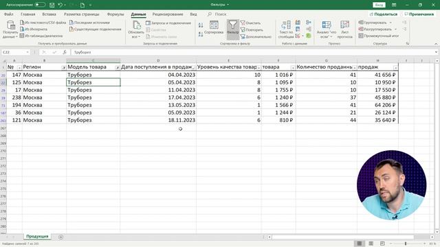440x247 pixels.
Task: Open the Получить данные menu
Action: 10,30
